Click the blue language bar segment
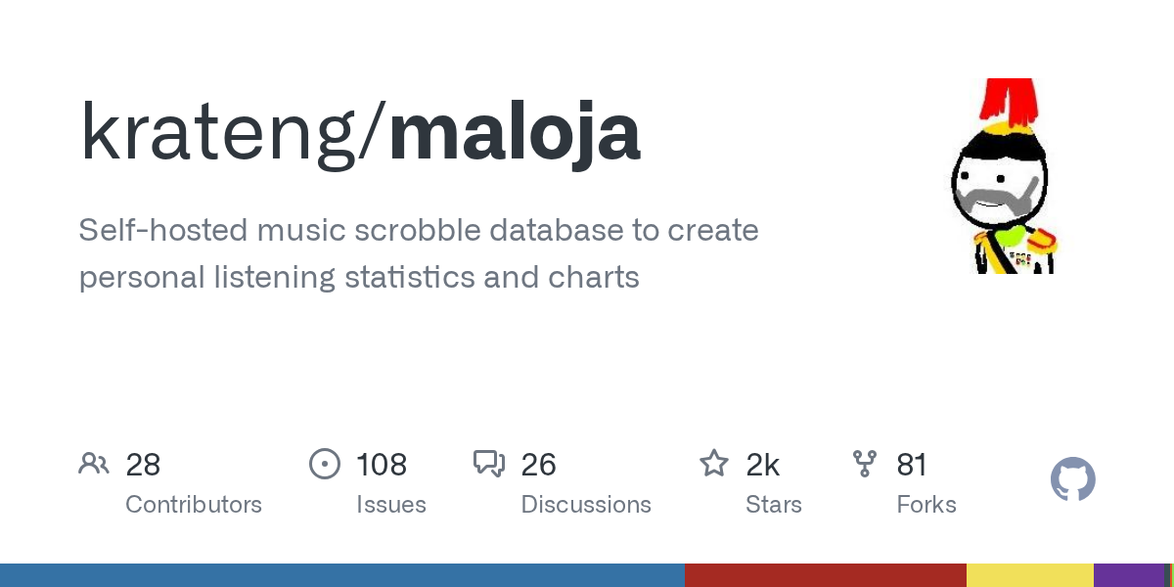This screenshot has width=1174, height=587. 342,575
